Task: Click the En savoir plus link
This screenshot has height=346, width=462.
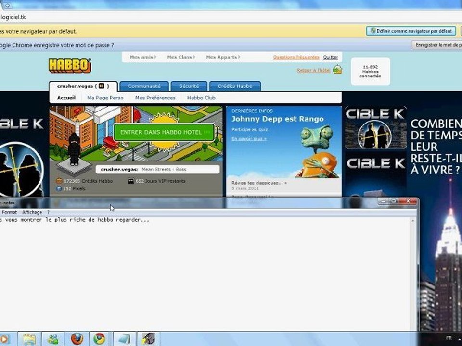Action: click(x=249, y=138)
